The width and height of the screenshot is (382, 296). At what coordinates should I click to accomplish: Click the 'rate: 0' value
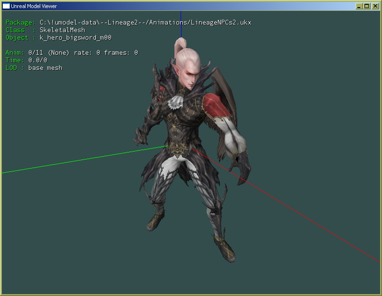pos(87,53)
